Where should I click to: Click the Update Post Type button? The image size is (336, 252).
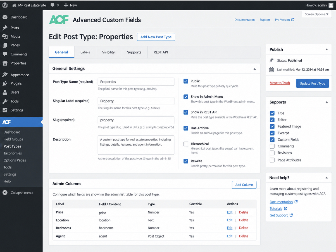pyautogui.click(x=312, y=83)
